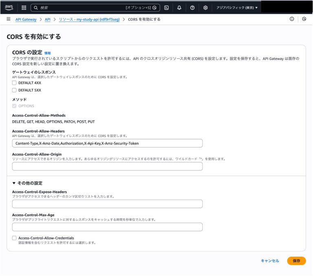
Task: Open the notifications bell
Action: (179, 8)
